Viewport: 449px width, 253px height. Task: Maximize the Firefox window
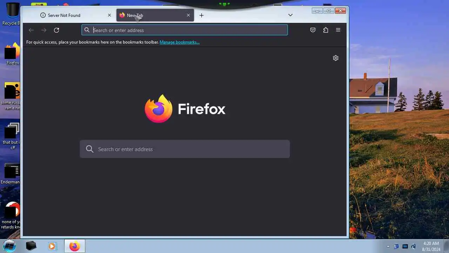tap(329, 11)
